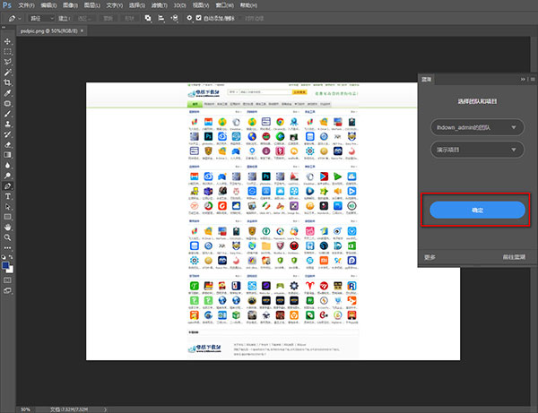Image resolution: width=538 pixels, height=413 pixels.
Task: Select the Eraser tool
Action: tap(7, 144)
